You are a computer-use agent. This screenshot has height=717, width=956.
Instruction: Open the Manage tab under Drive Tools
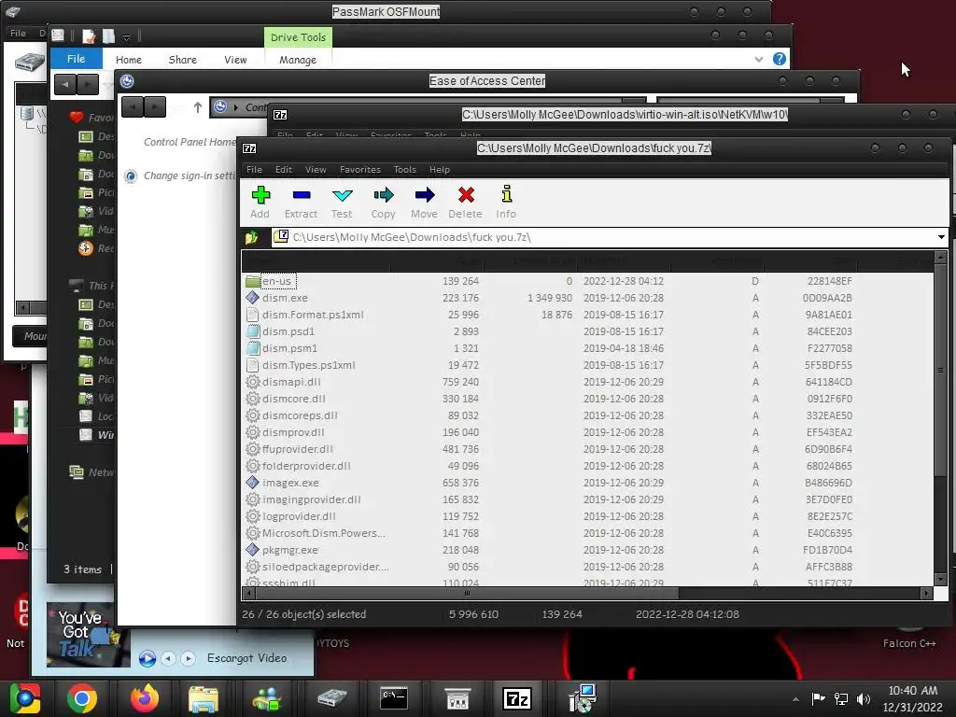[298, 60]
